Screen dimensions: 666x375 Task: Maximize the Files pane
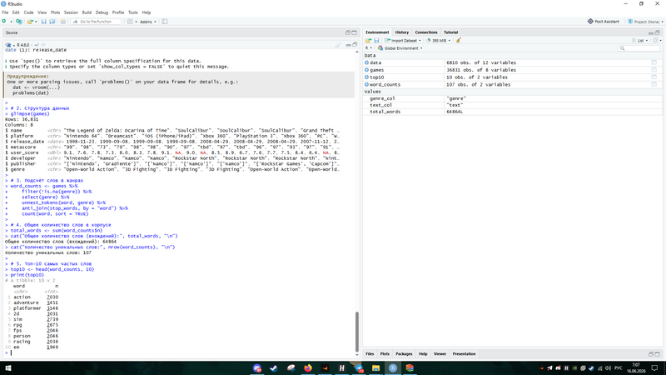tap(658, 353)
